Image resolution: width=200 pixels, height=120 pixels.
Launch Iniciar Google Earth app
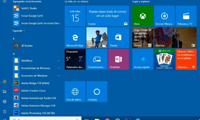(37, 16)
